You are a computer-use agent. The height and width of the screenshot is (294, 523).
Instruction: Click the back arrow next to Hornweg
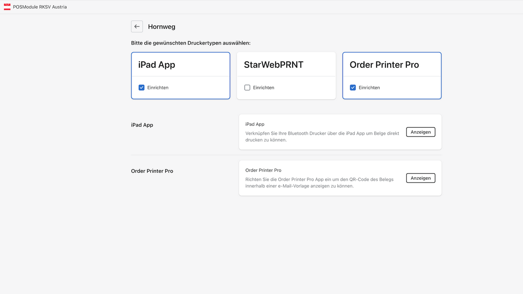(137, 27)
